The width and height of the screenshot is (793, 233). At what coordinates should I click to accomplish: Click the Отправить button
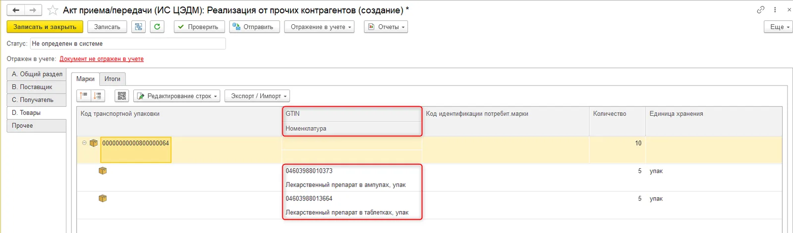click(x=255, y=27)
